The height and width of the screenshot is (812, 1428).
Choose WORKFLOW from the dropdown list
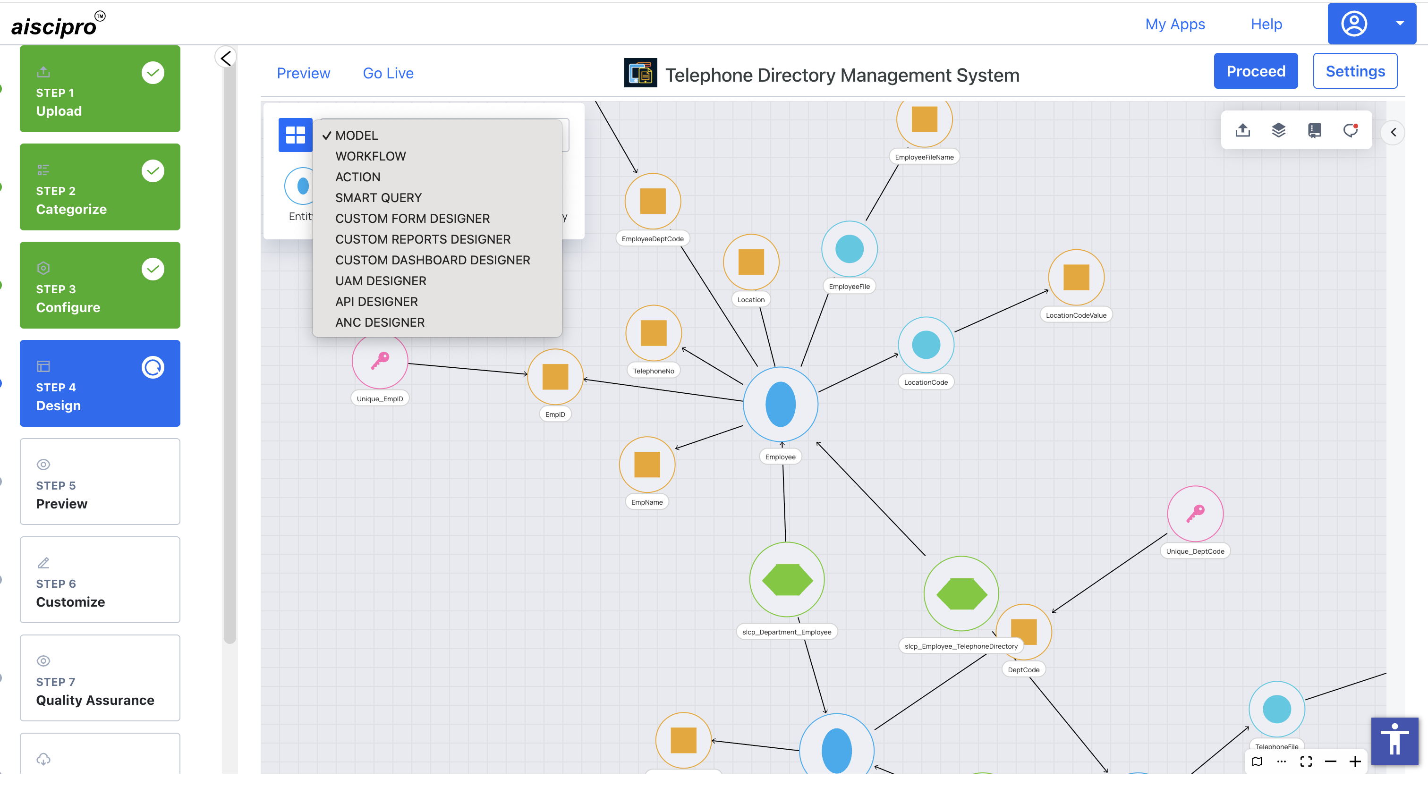click(x=437, y=156)
